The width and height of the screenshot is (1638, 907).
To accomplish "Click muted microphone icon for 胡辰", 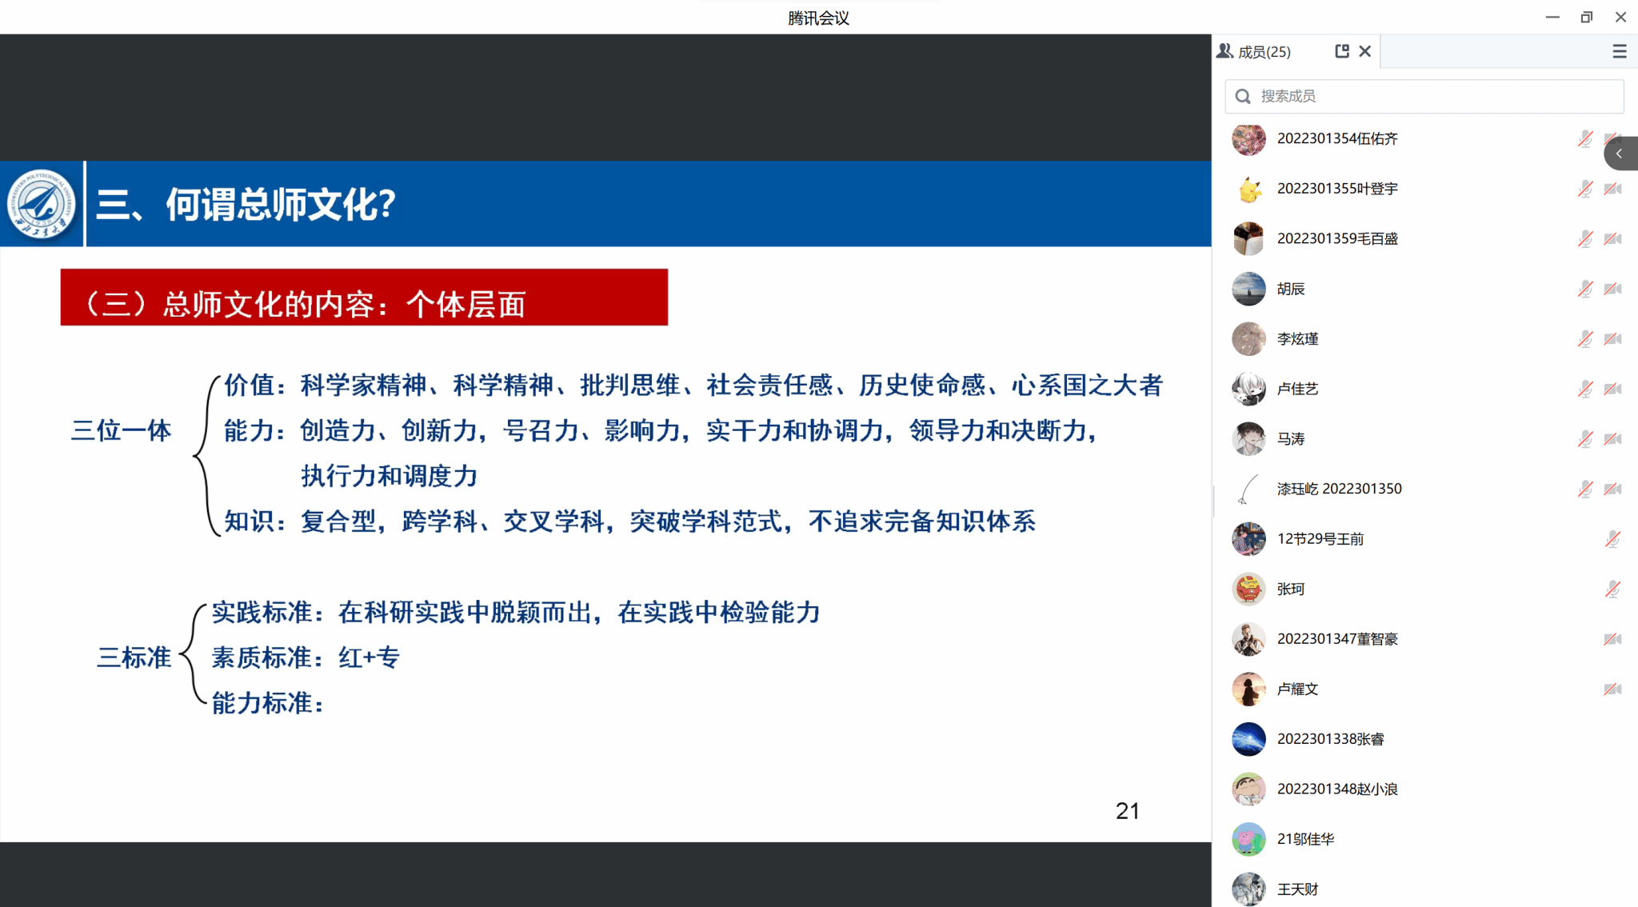I will (1584, 289).
